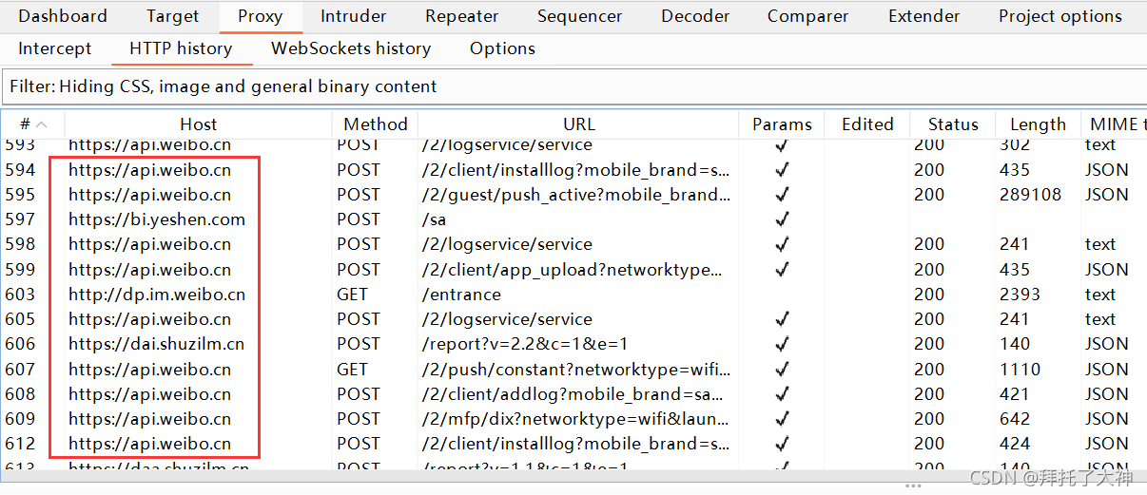Viewport: 1147px width, 495px height.
Task: Click the length value 642
Action: pos(1015,419)
